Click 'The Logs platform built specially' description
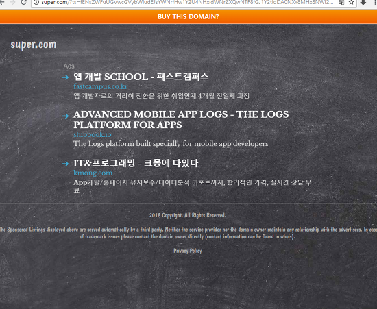The width and height of the screenshot is (377, 309). tap(171, 144)
